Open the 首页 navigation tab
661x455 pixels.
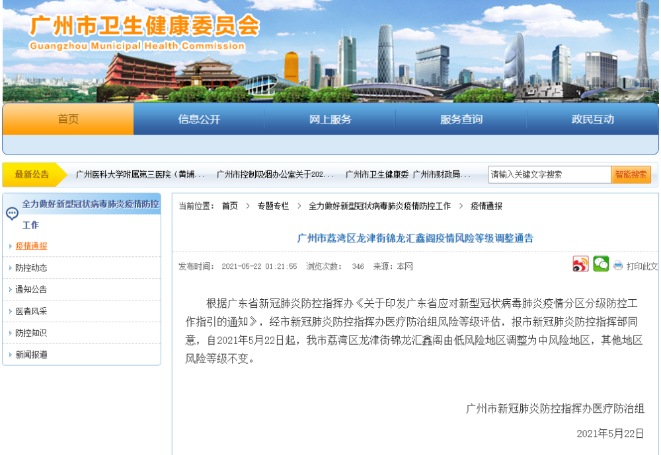[x=68, y=120]
